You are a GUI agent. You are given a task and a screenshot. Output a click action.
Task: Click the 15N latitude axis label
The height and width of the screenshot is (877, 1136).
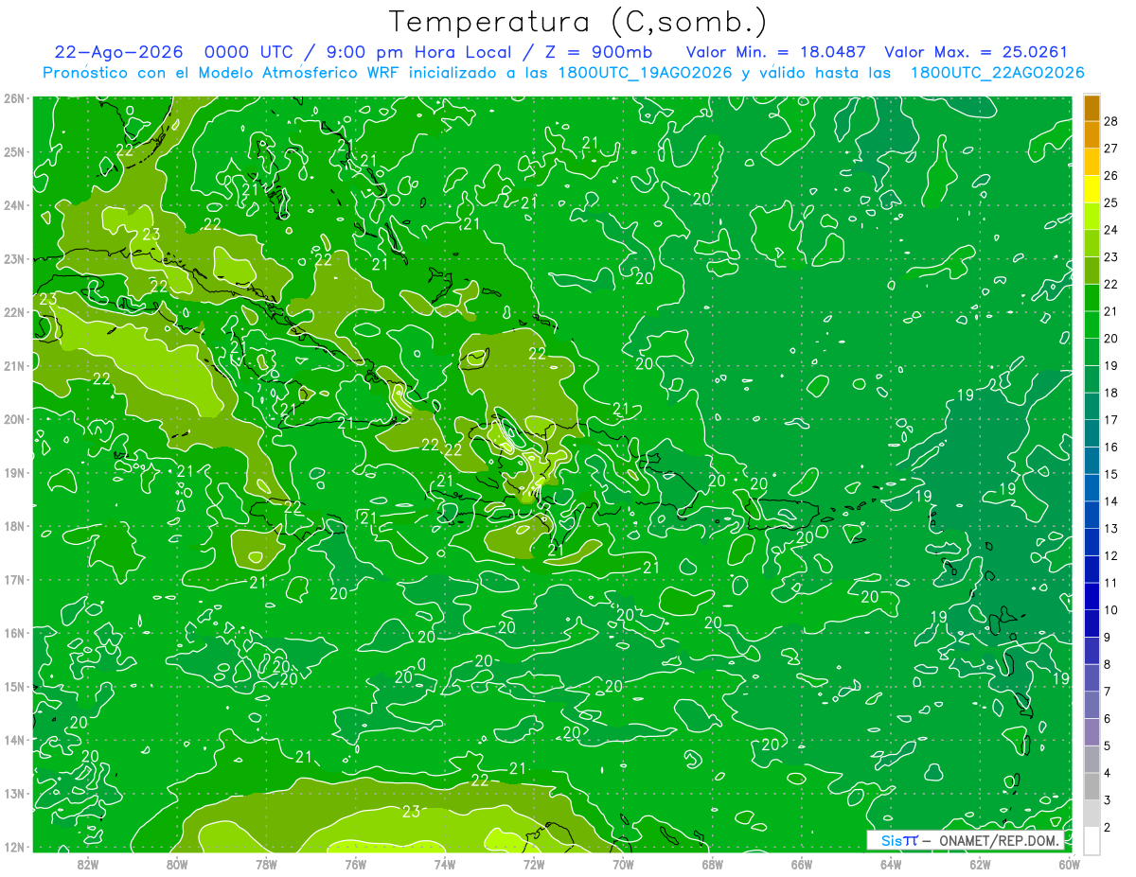coord(13,687)
